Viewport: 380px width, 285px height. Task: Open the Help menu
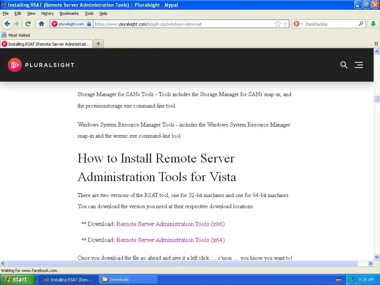click(104, 13)
